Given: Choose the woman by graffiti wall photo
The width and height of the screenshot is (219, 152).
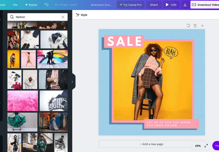Looking at the screenshot, I should tap(14, 143).
